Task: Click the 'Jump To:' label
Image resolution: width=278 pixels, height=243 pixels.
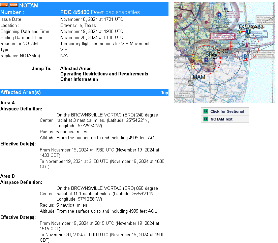Action: click(42, 68)
